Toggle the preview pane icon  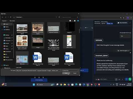coord(75,21)
